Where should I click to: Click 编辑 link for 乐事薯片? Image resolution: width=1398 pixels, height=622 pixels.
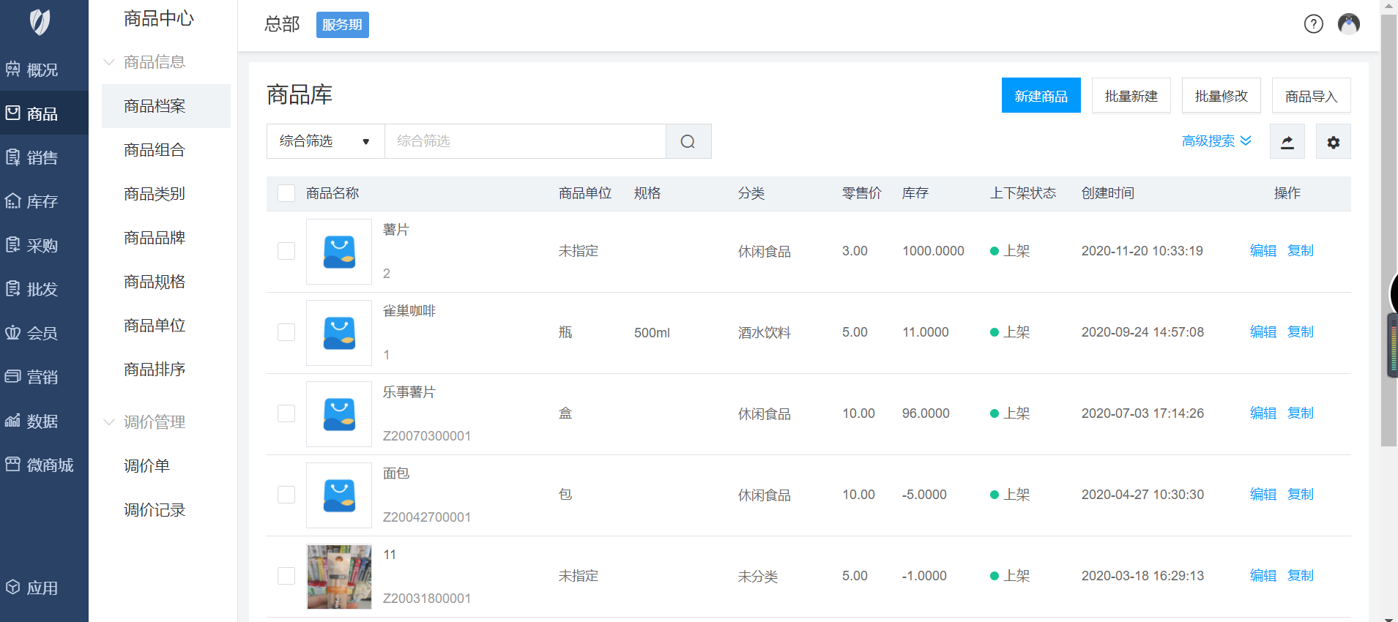coord(1263,413)
